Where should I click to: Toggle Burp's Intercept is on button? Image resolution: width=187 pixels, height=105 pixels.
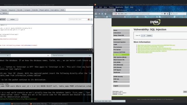tap(3, 20)
